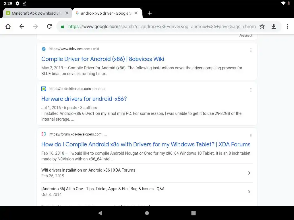Click the forward arrow button
Screen dimensions: 294x220
[x=35, y=26]
